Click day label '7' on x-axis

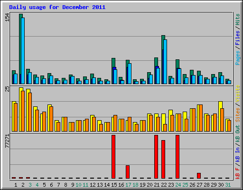tap(58, 185)
